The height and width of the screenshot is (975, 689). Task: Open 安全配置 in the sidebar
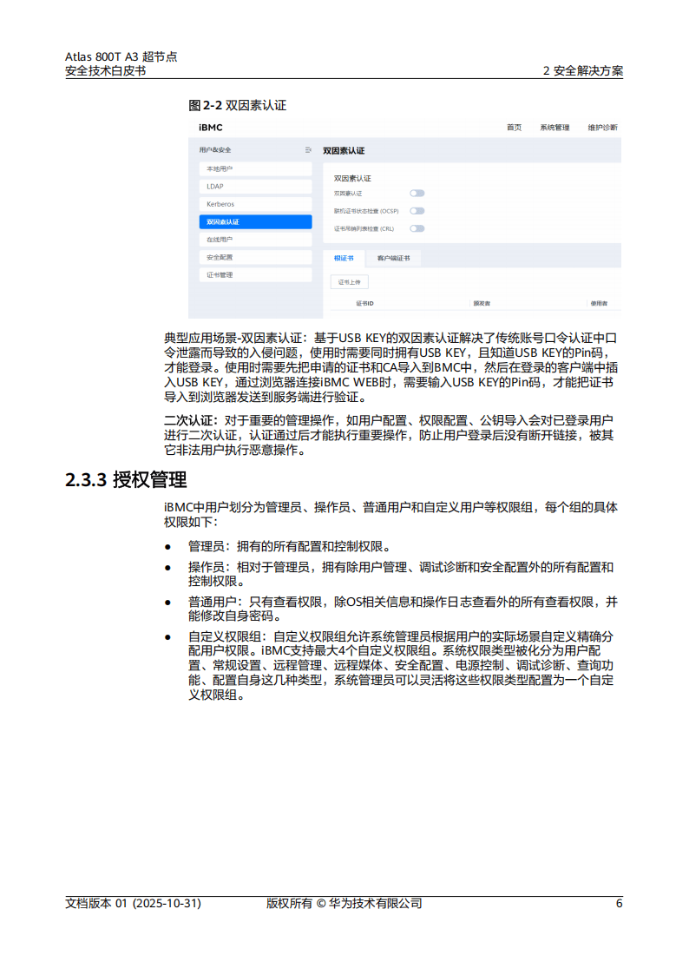[x=254, y=258]
